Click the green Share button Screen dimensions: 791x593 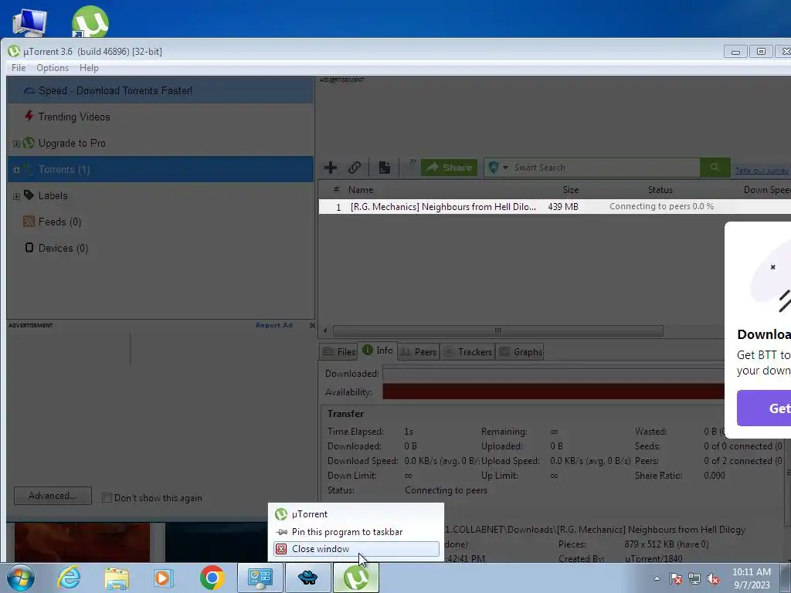click(x=449, y=168)
